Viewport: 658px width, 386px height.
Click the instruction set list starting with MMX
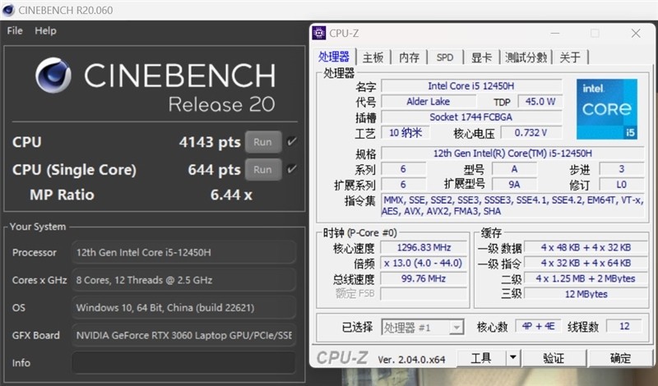point(512,205)
